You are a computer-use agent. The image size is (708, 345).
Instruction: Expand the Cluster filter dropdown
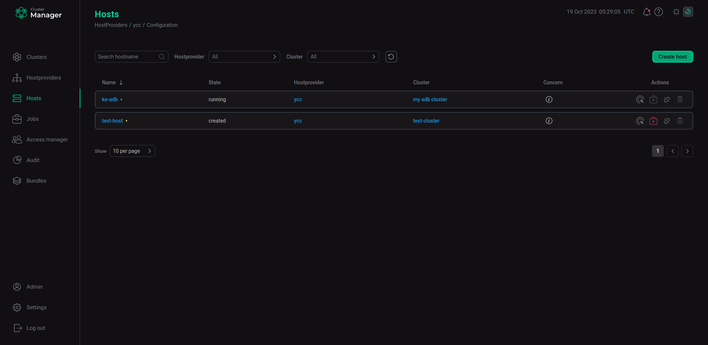343,57
